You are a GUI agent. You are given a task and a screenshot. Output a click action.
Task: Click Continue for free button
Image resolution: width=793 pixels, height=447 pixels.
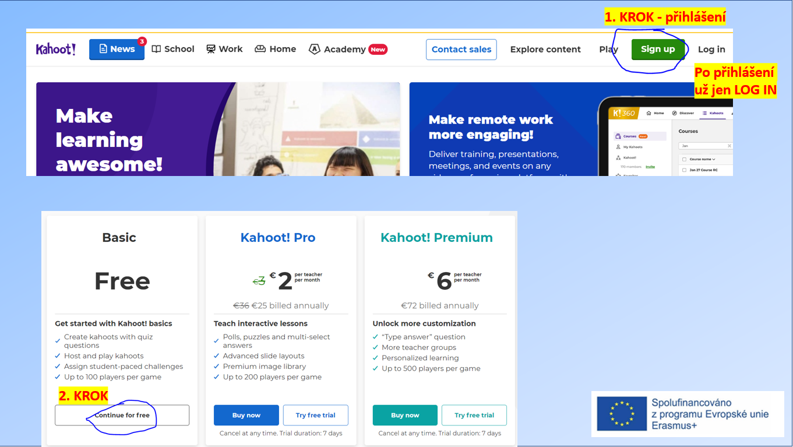click(x=122, y=415)
